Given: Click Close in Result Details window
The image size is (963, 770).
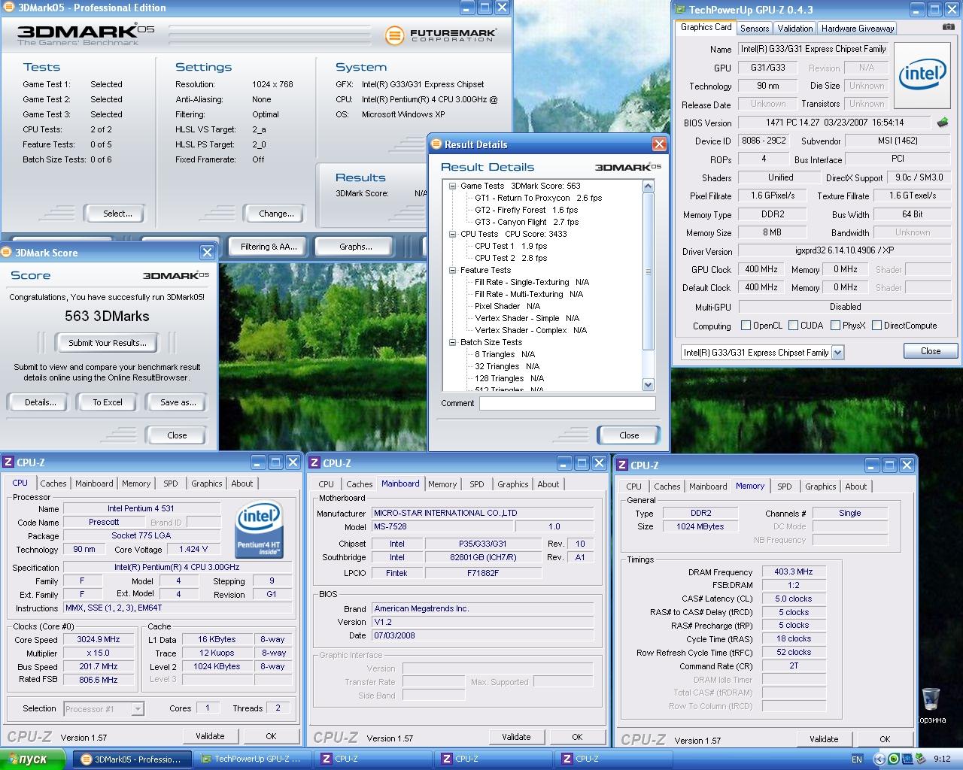Looking at the screenshot, I should 629,435.
